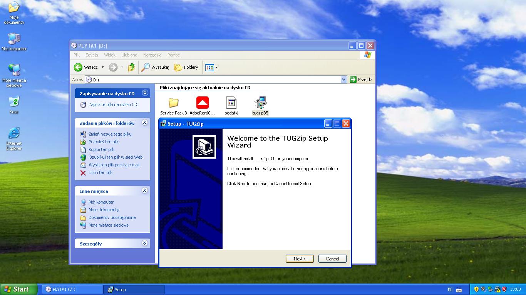Open the views icon in toolbar
Image resolution: width=526 pixels, height=295 pixels.
(x=209, y=67)
